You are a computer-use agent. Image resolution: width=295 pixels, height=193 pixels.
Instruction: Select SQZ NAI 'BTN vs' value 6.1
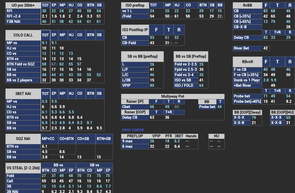(44, 146)
